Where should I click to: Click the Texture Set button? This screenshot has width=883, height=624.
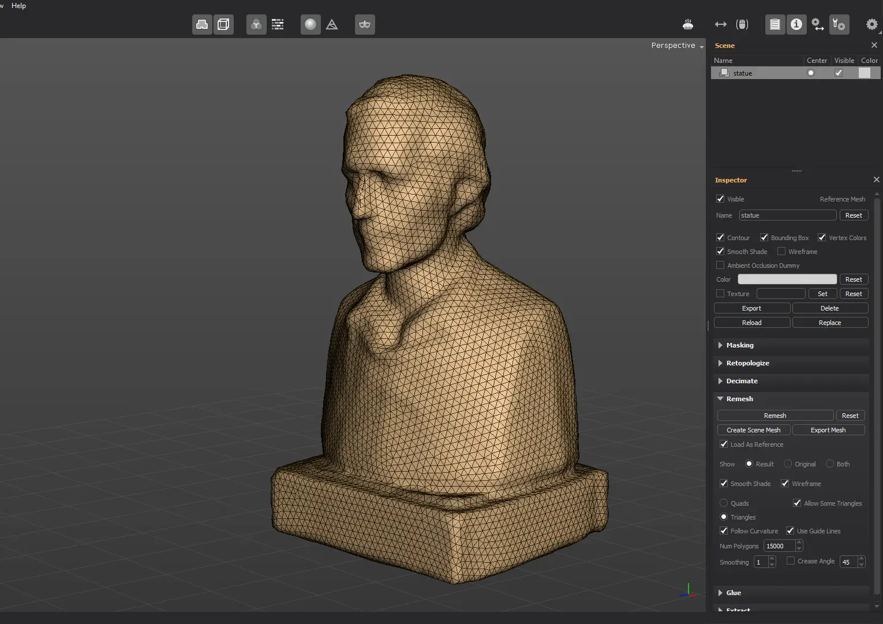pyautogui.click(x=822, y=293)
